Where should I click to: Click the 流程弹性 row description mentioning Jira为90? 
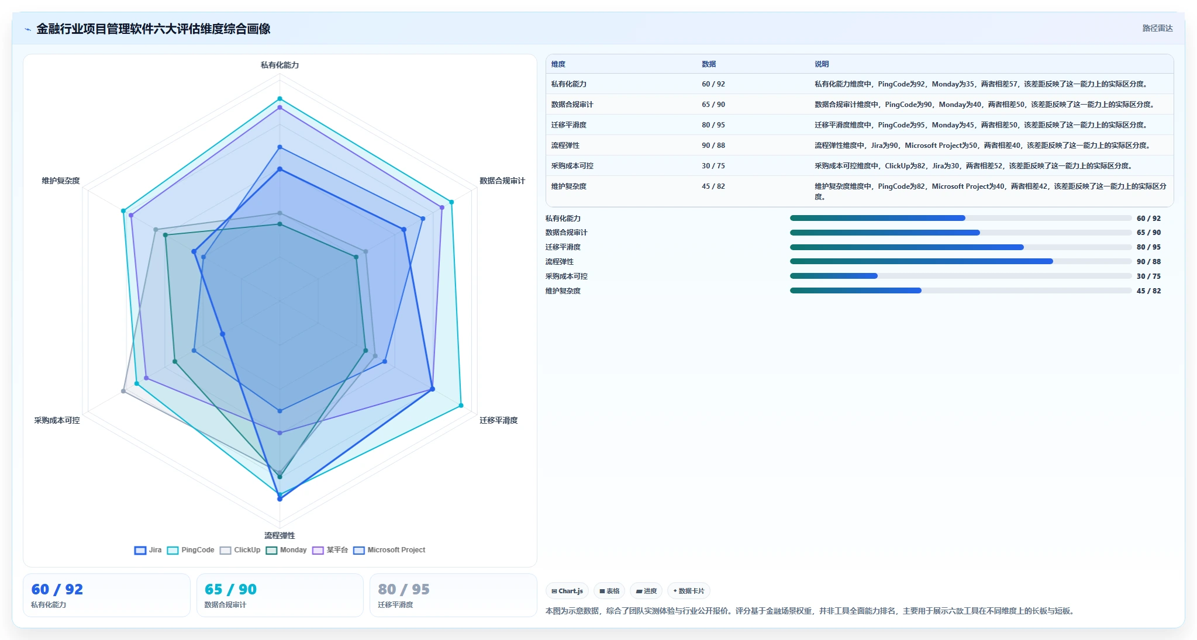tap(982, 146)
